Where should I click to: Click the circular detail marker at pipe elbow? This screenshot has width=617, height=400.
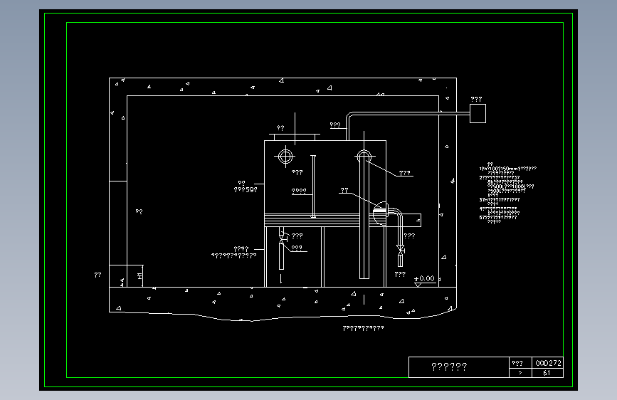pyautogui.click(x=381, y=213)
